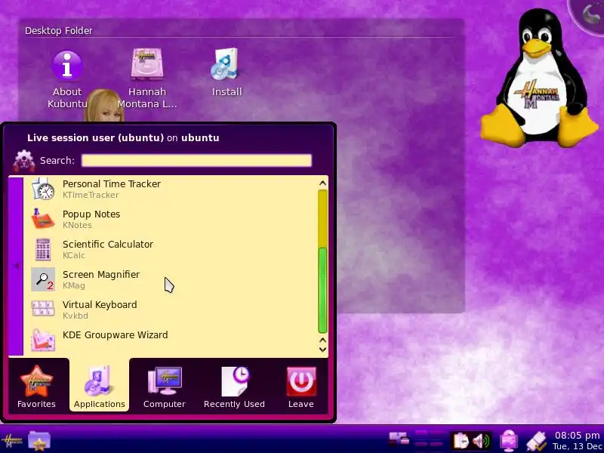The image size is (604, 453).
Task: Launch Popup Notes entry
Action: [171, 219]
